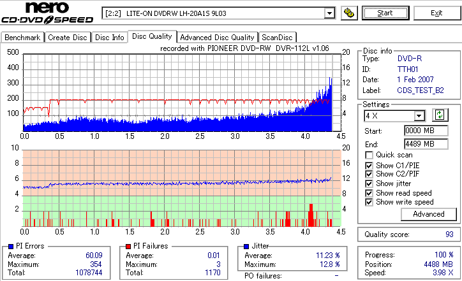Click the PI Failures and jitter graph

tap(181, 189)
